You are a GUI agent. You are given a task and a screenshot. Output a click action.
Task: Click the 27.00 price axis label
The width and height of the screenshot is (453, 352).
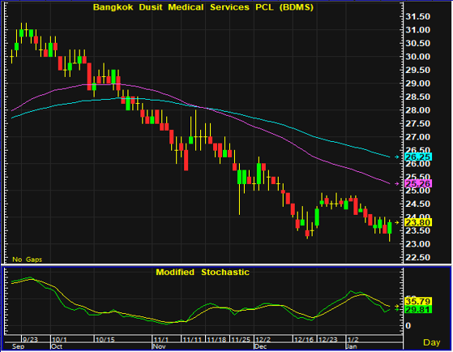[x=418, y=137]
